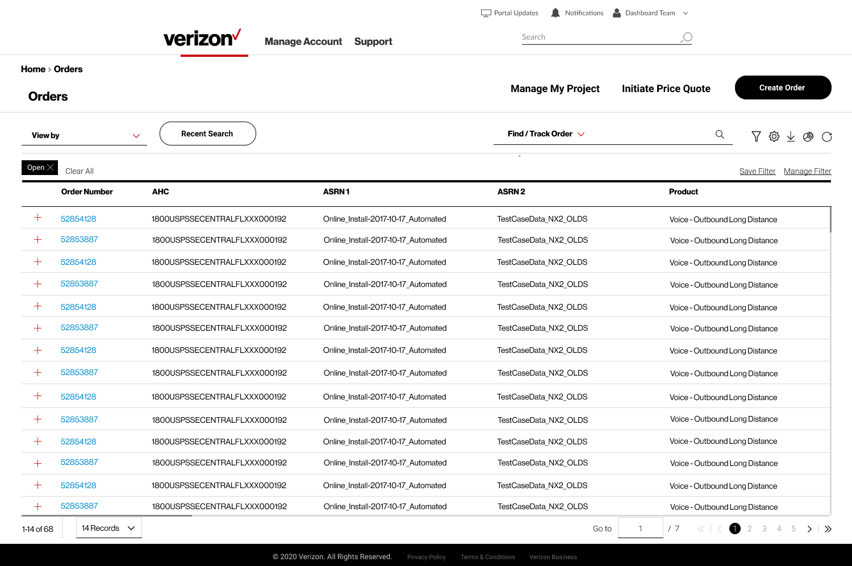Click the refresh icon
The width and height of the screenshot is (852, 566).
click(826, 136)
